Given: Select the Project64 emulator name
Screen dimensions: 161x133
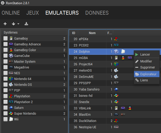Looking at the screenshot, I should pos(86,64).
